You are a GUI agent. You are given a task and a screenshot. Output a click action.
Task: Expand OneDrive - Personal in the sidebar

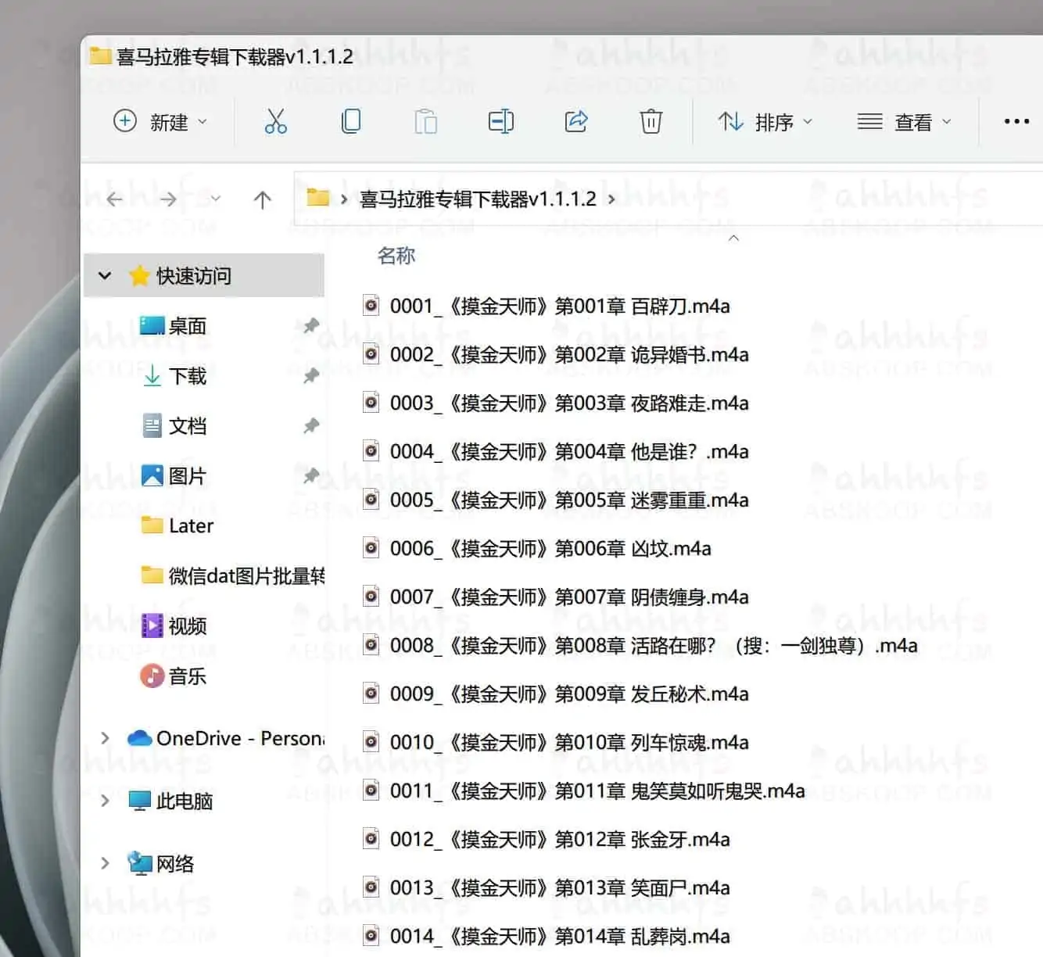tap(106, 737)
